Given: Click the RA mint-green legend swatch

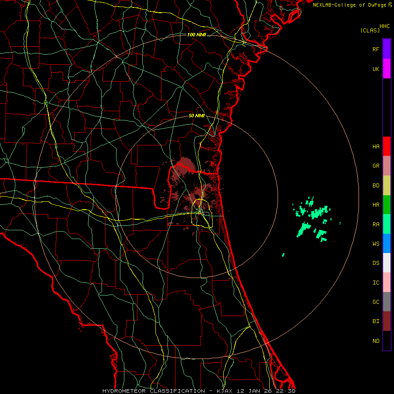Looking at the screenshot, I should pyautogui.click(x=387, y=224).
